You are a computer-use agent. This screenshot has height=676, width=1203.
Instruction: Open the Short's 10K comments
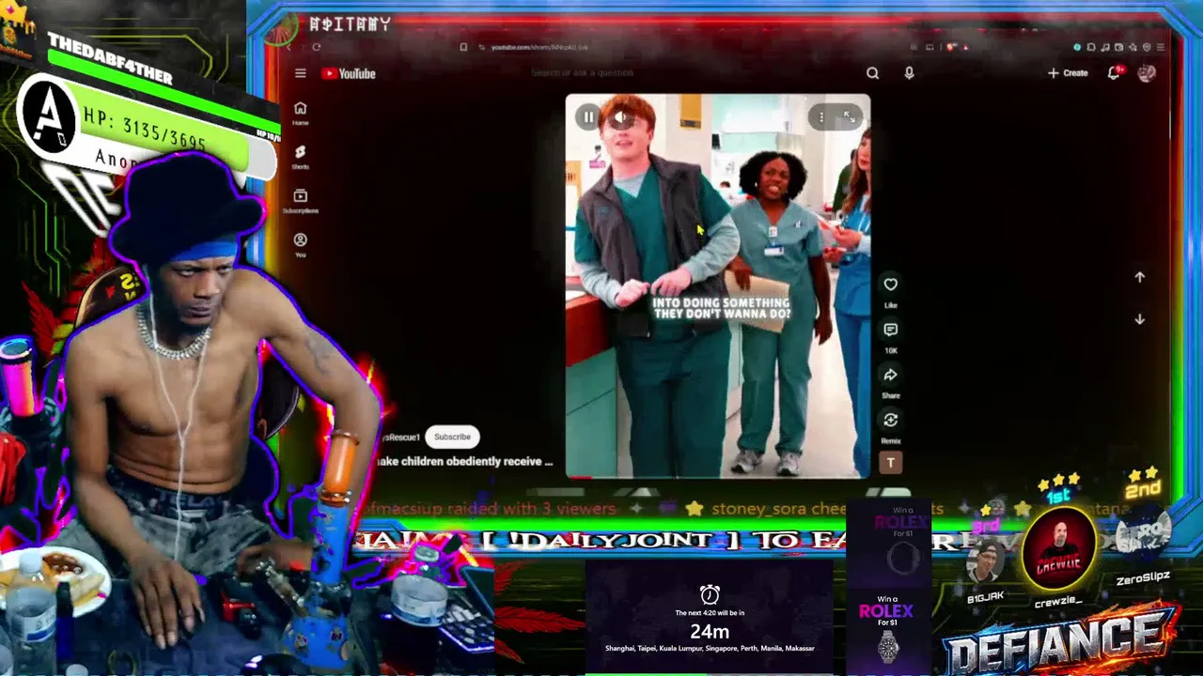click(890, 330)
